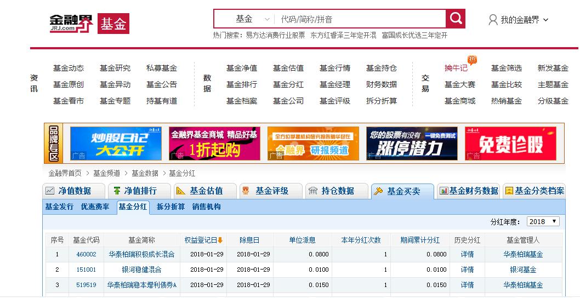Click the red 基金 channel badge
Image resolution: width=580 pixels, height=298 pixels.
tap(113, 24)
